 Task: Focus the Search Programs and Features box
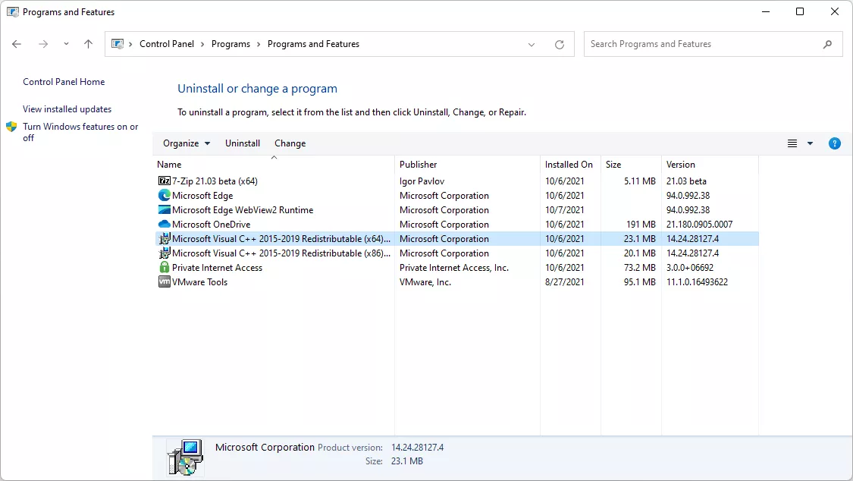(x=713, y=44)
